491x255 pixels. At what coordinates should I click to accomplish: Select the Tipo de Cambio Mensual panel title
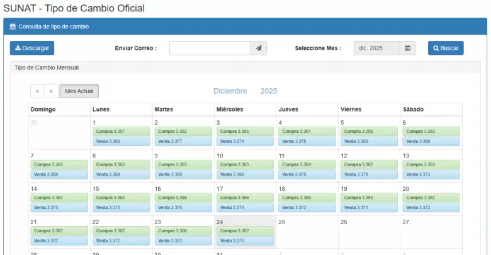tap(46, 67)
